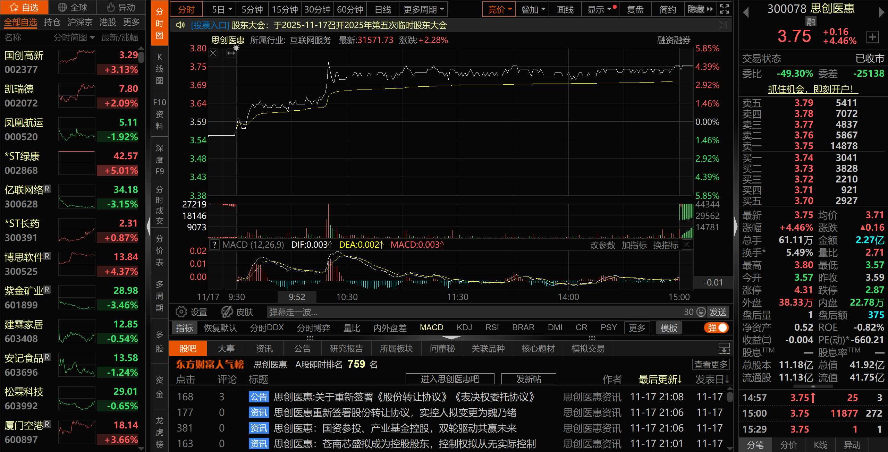Click the plus icon to add stock to watchlist
The height and width of the screenshot is (452, 888).
(x=872, y=37)
